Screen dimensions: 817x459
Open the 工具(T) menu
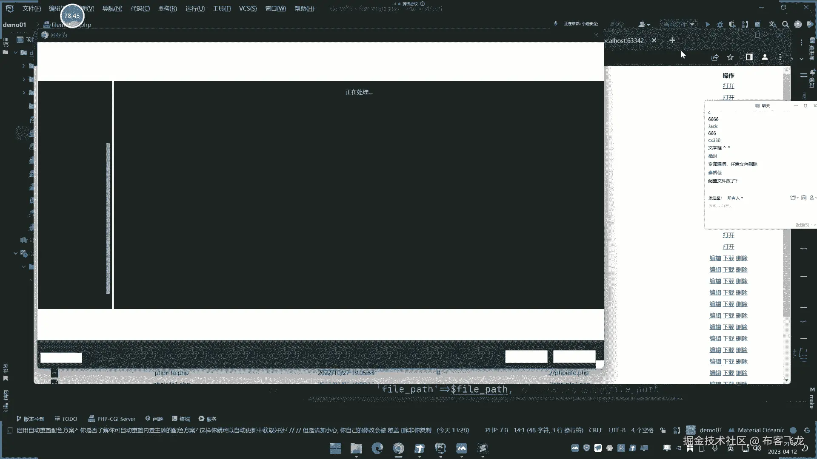[x=222, y=8]
